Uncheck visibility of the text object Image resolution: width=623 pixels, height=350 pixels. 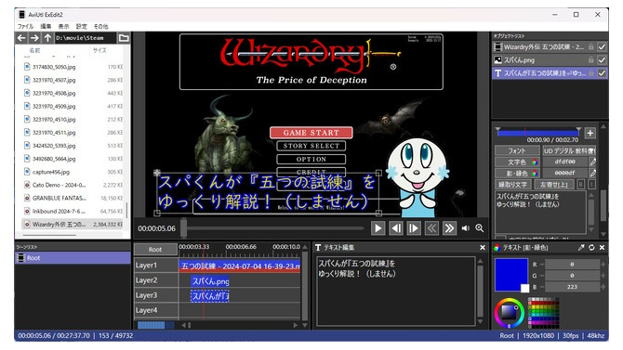point(602,73)
